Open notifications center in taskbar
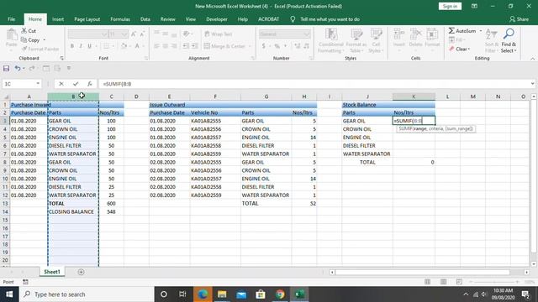Image resolution: width=538 pixels, height=302 pixels. tap(525, 294)
